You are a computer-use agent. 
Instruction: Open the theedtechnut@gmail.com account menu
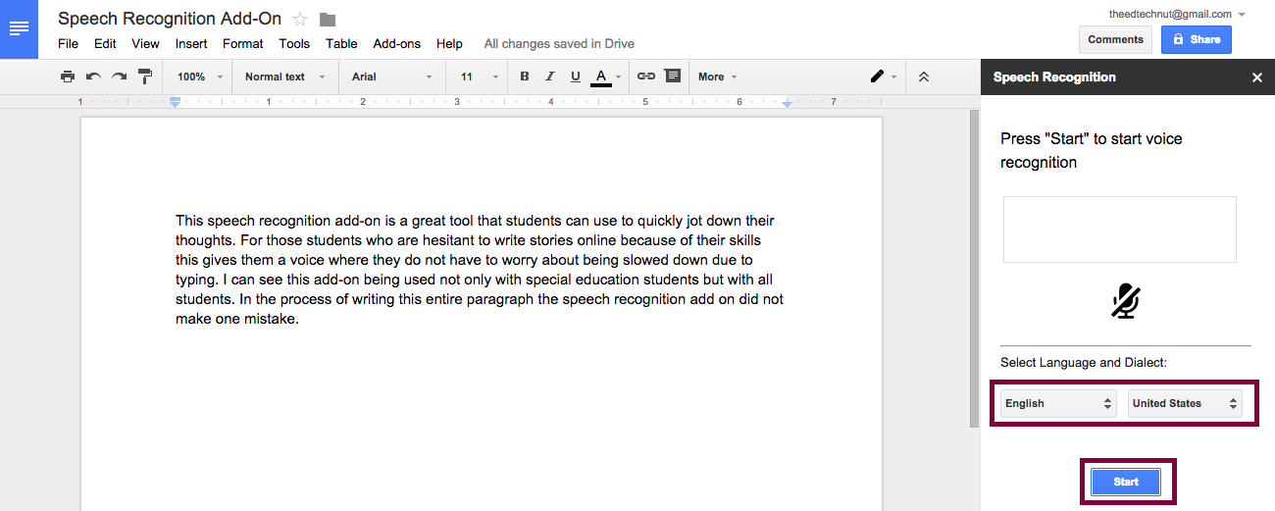point(1177,14)
